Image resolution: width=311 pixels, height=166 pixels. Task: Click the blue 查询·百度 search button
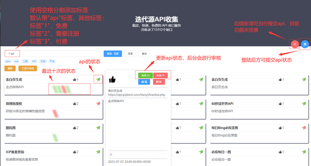pyautogui.click(x=113, y=54)
